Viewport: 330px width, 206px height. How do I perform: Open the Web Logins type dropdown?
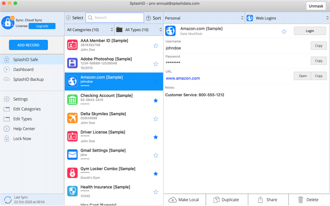(x=287, y=18)
